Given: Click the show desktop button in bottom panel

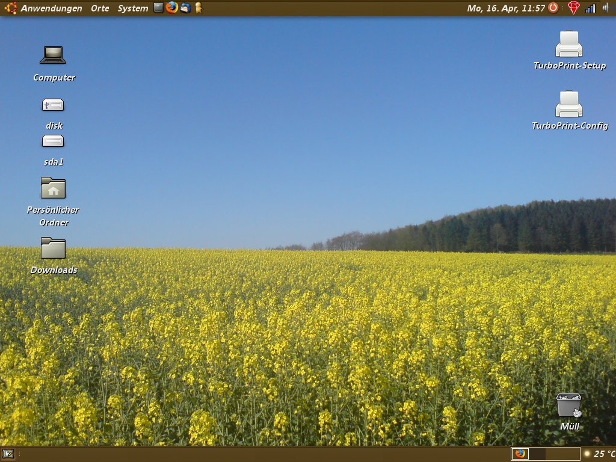Looking at the screenshot, I should [x=8, y=454].
